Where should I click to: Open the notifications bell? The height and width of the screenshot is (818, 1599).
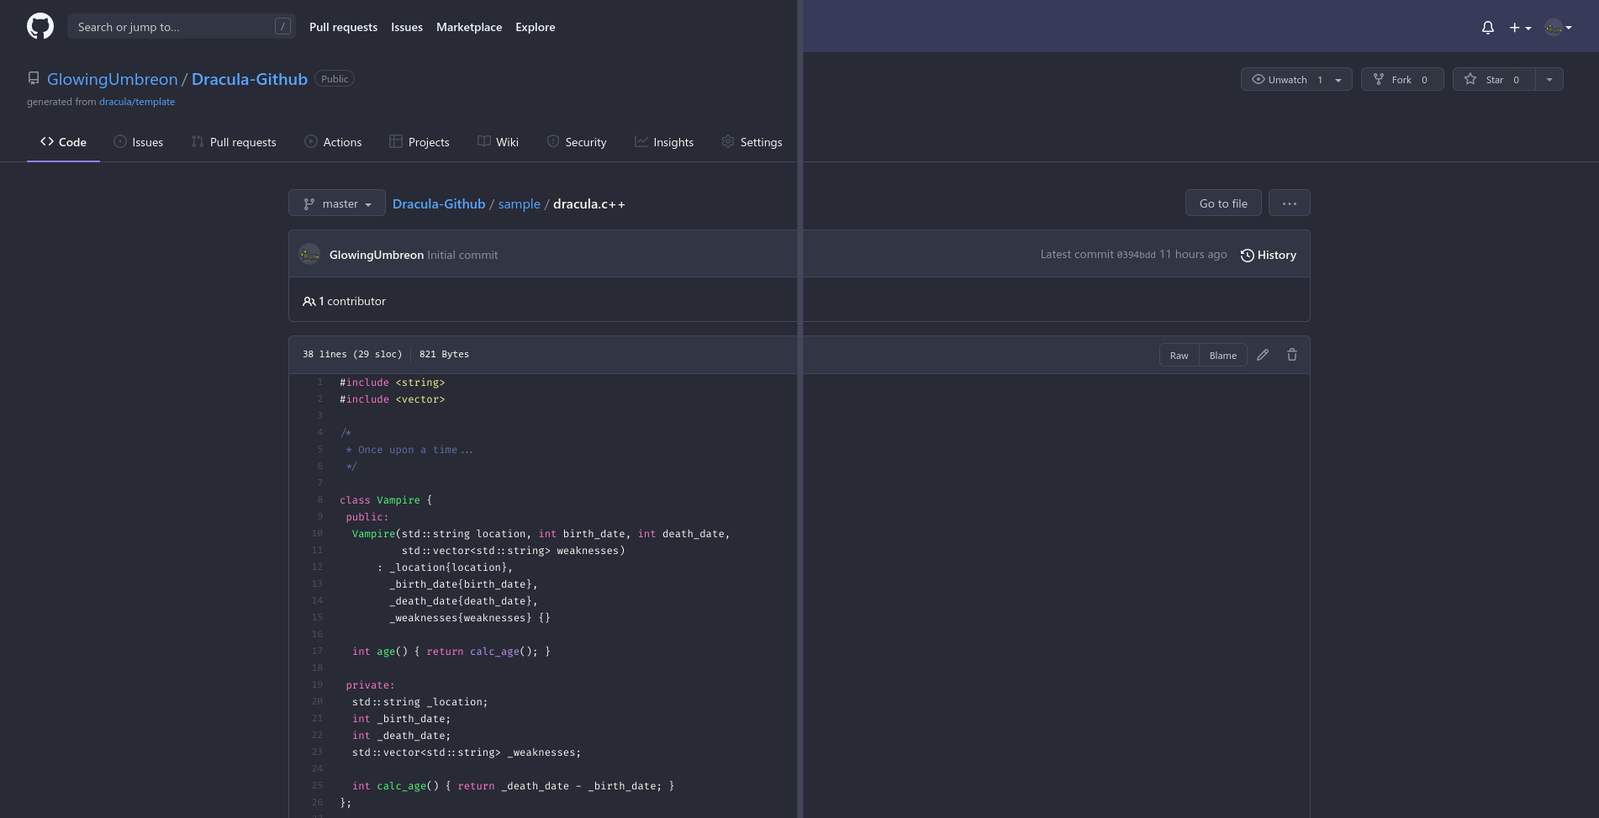(x=1487, y=27)
